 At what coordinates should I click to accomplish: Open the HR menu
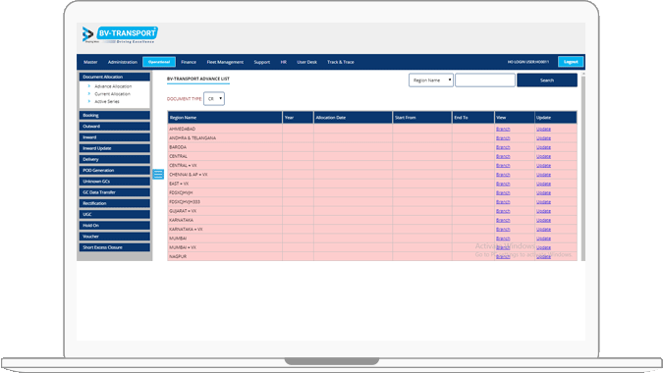tap(284, 62)
